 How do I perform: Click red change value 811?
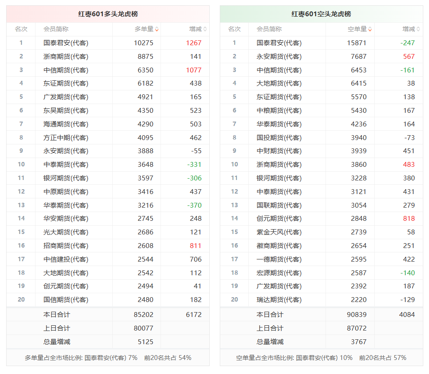click(x=196, y=246)
